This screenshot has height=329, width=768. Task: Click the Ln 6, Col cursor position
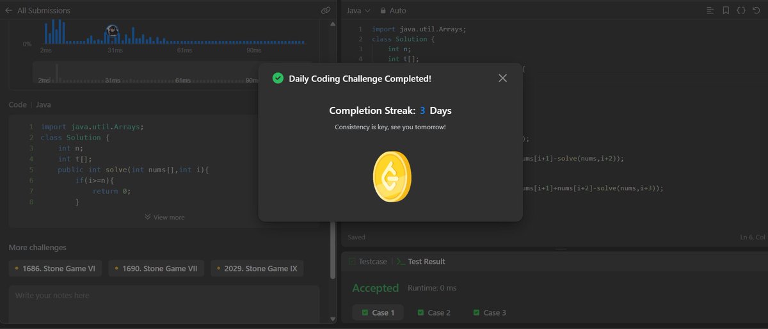(753, 237)
